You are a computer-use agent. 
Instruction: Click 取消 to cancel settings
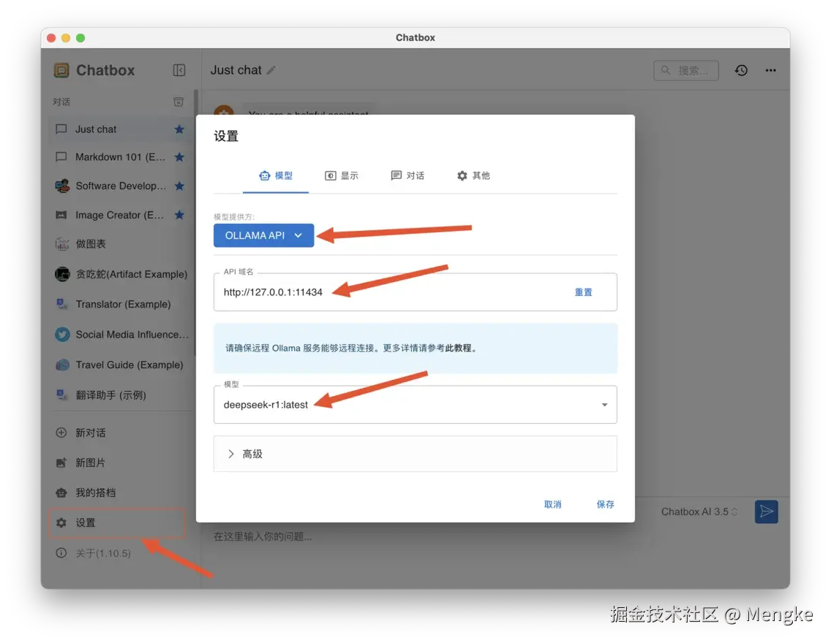[552, 504]
